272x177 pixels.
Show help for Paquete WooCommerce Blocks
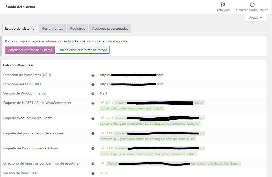click(x=93, y=118)
